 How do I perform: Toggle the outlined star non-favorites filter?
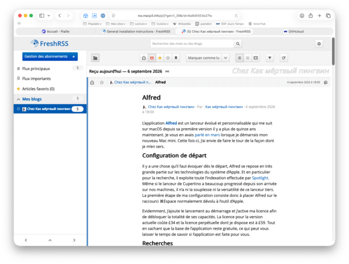tap(168, 58)
